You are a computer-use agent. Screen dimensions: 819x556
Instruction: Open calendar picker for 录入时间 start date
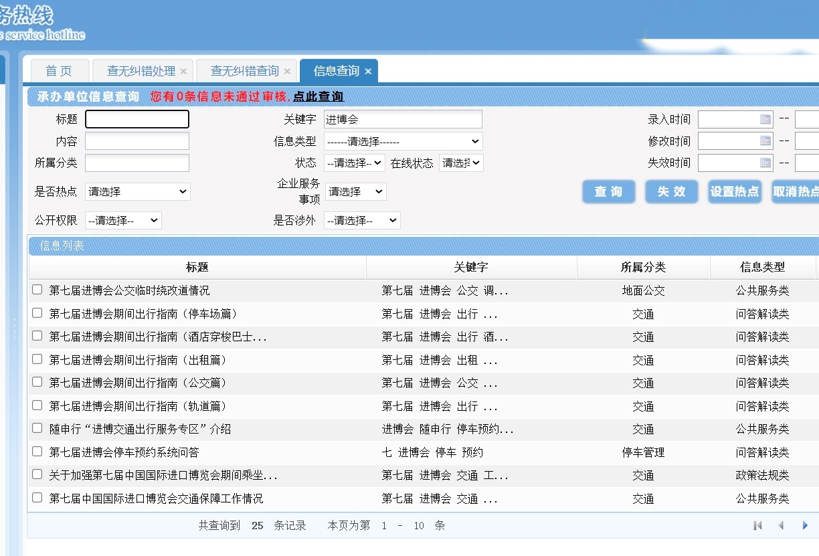[765, 119]
